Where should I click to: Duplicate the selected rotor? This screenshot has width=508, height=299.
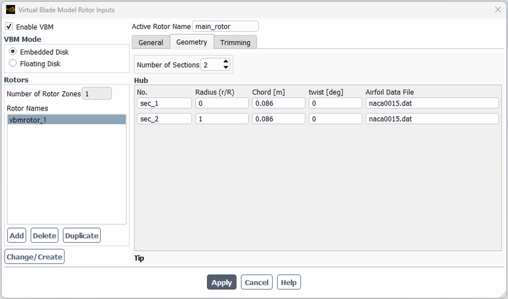coord(82,236)
